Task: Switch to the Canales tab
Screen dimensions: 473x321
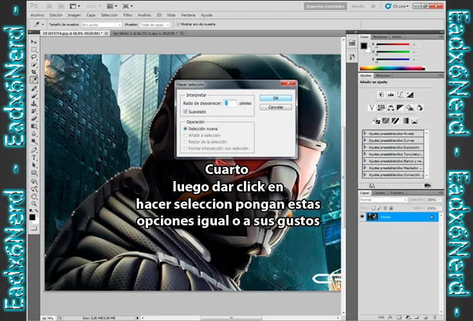Action: [x=379, y=193]
